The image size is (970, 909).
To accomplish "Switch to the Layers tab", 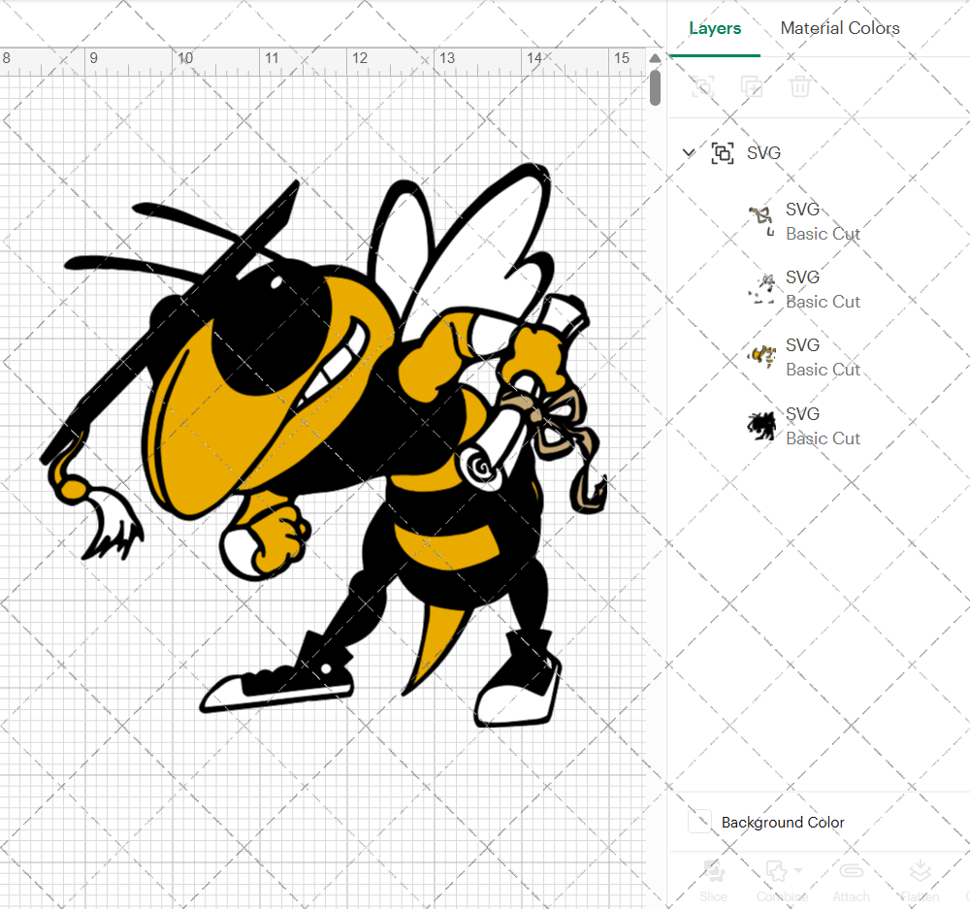I will coord(715,28).
